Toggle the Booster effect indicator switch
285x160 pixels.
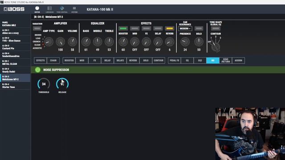[x=123, y=28]
